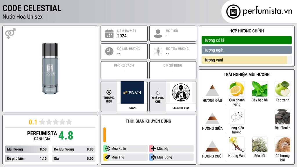
Task: Click the Mùa Xuân flower icon
Action: tap(108, 148)
